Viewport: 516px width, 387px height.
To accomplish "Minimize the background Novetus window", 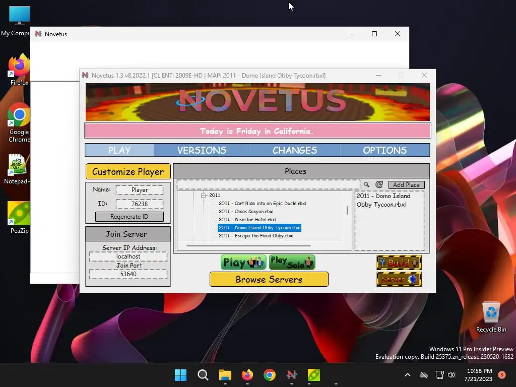I will coord(351,34).
